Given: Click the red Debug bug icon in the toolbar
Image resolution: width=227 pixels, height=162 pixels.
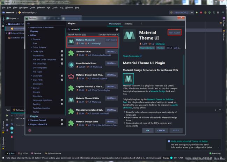Looking at the screenshot, I should pyautogui.click(x=201, y=13).
